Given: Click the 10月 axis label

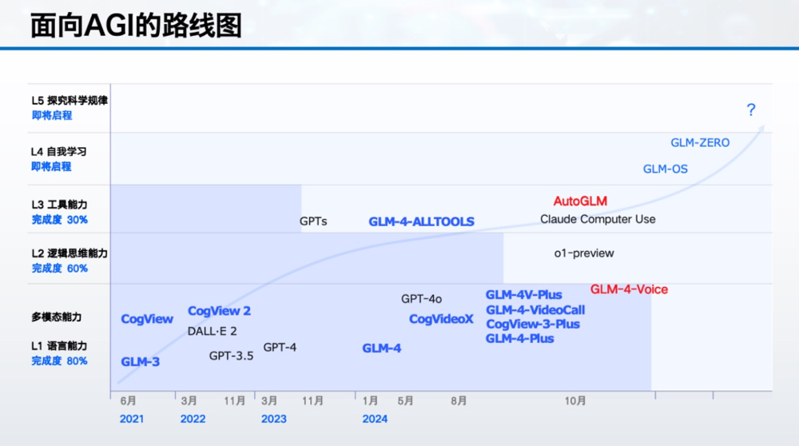Looking at the screenshot, I should pos(574,401).
